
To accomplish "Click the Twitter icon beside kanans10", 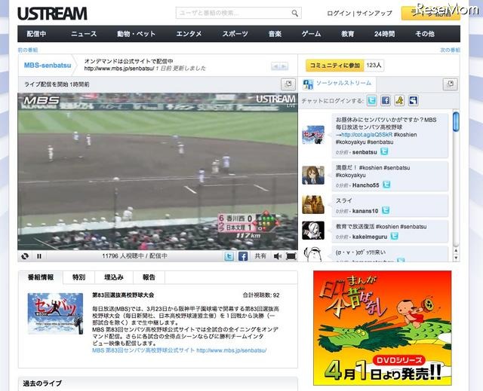I will (386, 210).
